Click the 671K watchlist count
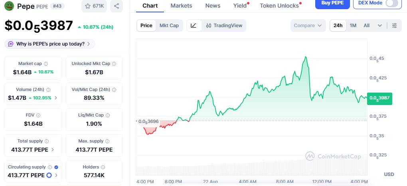The image size is (407, 186). coord(98,6)
